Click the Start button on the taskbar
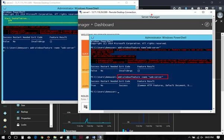The image size is (224, 140). click(3, 137)
